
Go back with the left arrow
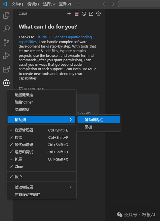pyautogui.click(x=105, y=4)
